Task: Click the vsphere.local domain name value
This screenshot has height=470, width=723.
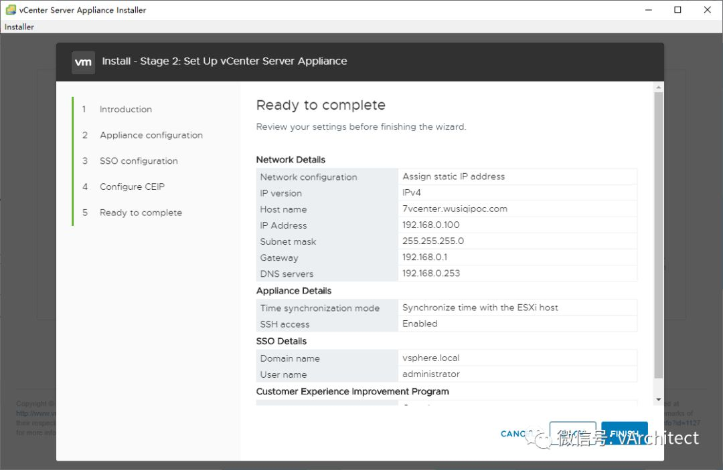Action: pos(430,358)
